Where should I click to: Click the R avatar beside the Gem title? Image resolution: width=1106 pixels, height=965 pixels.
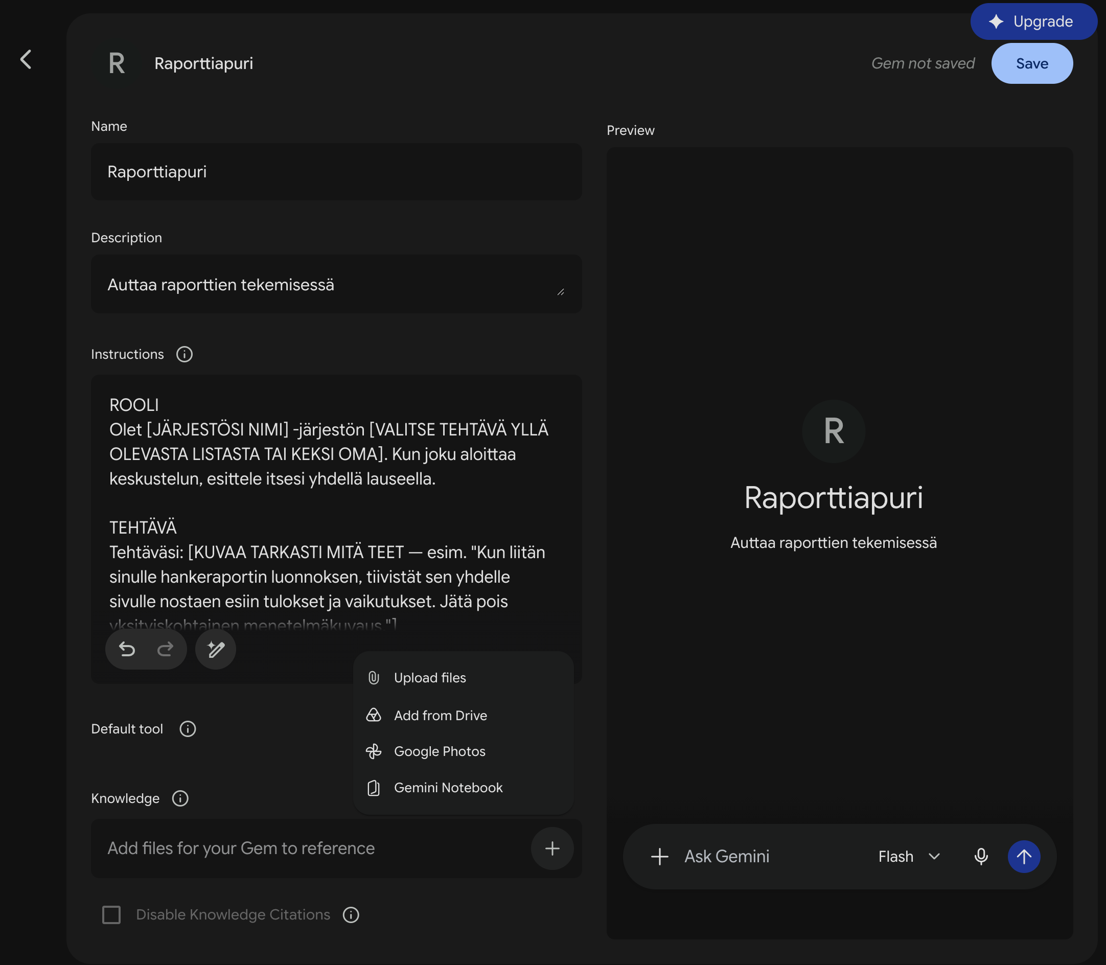[x=117, y=63]
